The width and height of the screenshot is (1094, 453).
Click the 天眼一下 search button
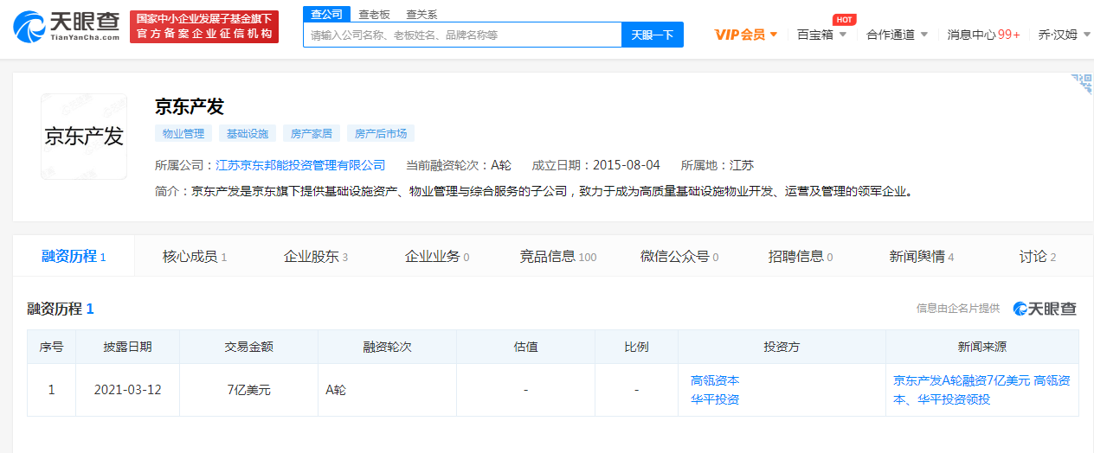coord(653,35)
